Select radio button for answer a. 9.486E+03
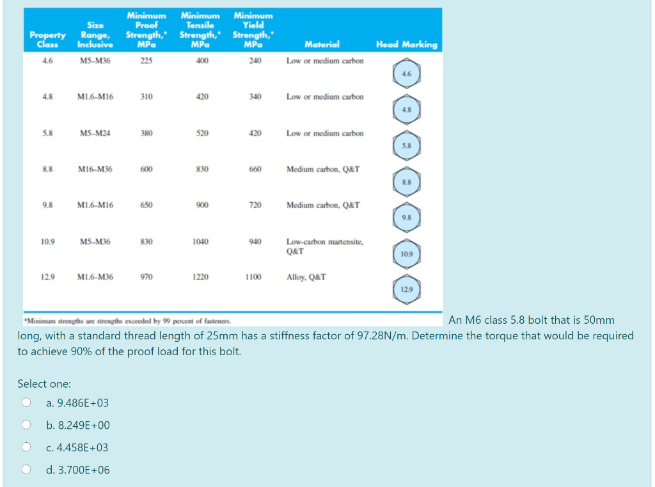The width and height of the screenshot is (655, 487). pyautogui.click(x=26, y=402)
